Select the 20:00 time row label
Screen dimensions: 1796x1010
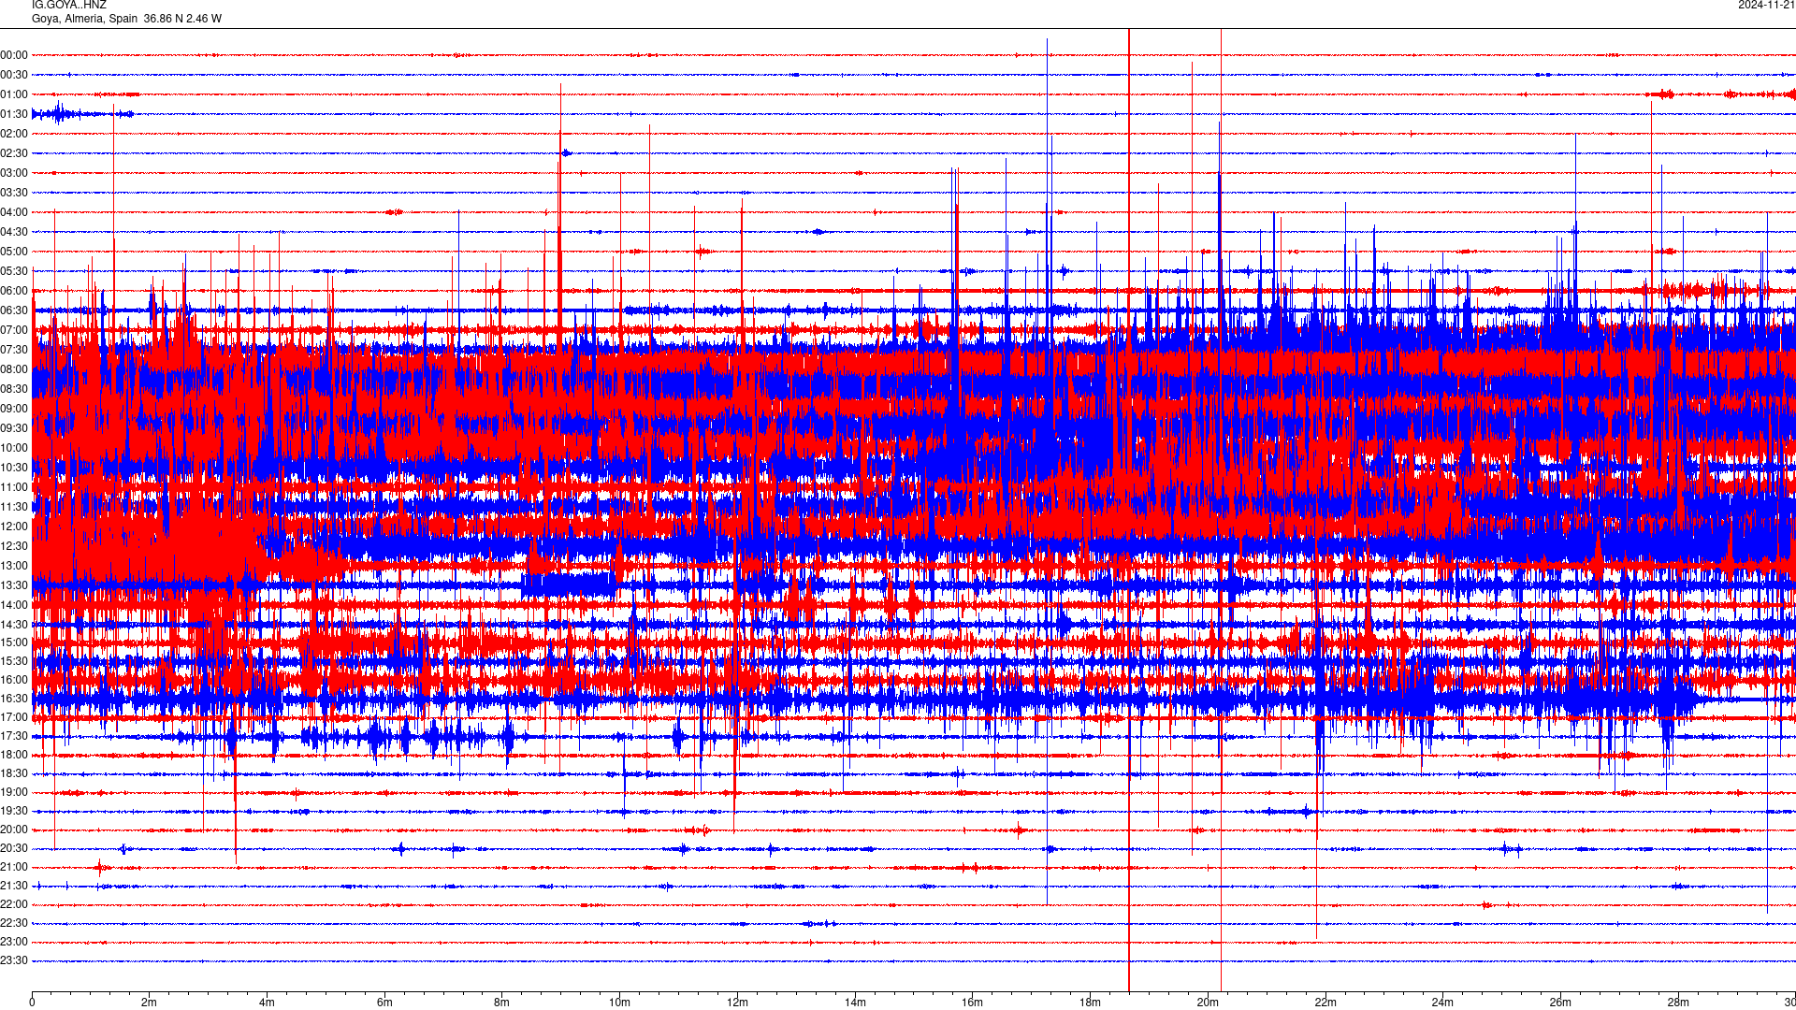(x=14, y=830)
